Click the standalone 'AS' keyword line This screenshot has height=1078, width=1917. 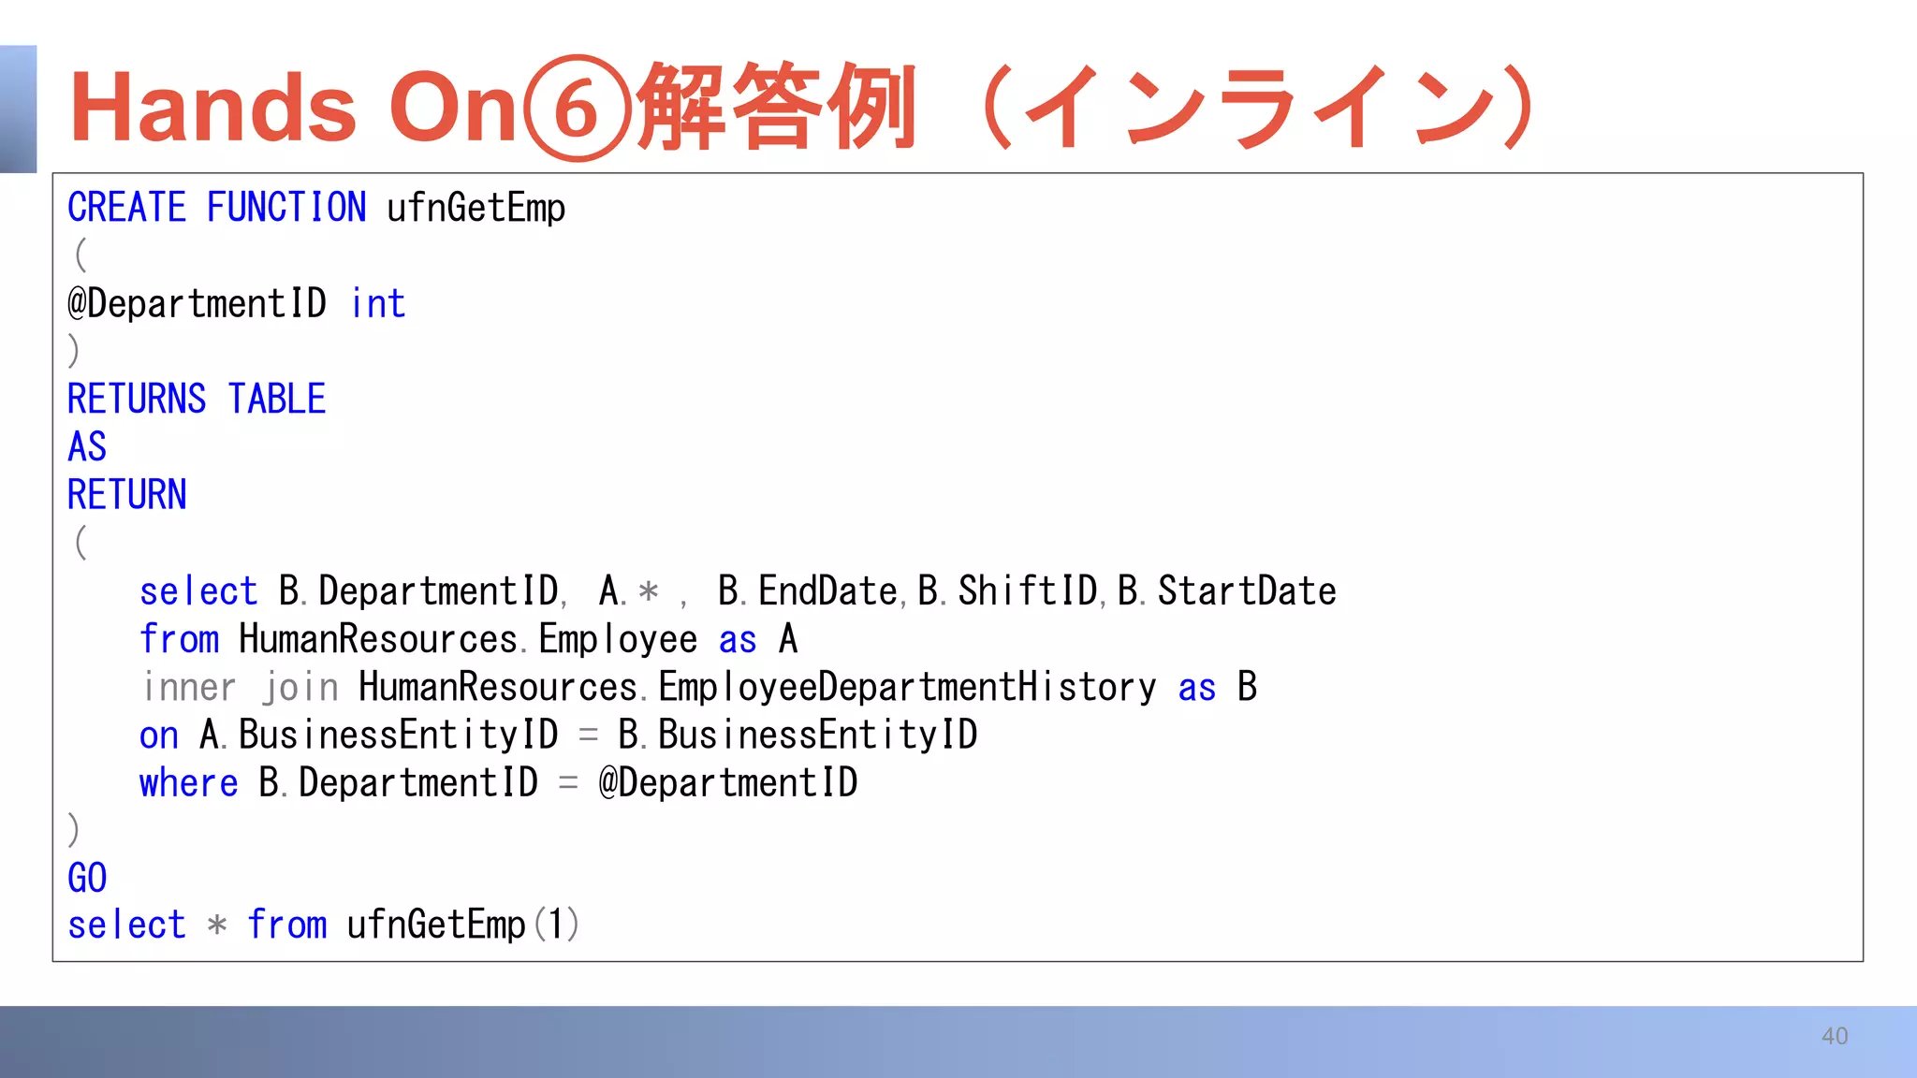87,446
